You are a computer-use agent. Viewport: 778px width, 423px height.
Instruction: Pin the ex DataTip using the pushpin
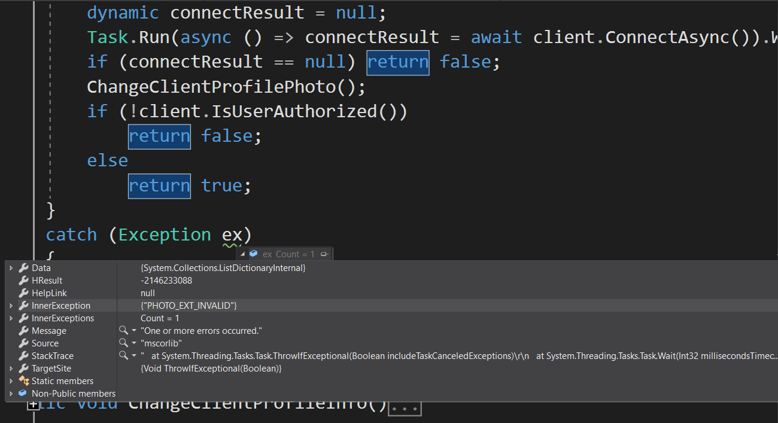coord(324,253)
